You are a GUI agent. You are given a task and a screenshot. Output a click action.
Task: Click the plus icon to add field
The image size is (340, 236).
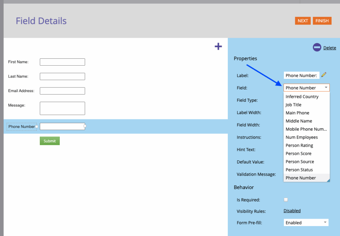point(218,47)
